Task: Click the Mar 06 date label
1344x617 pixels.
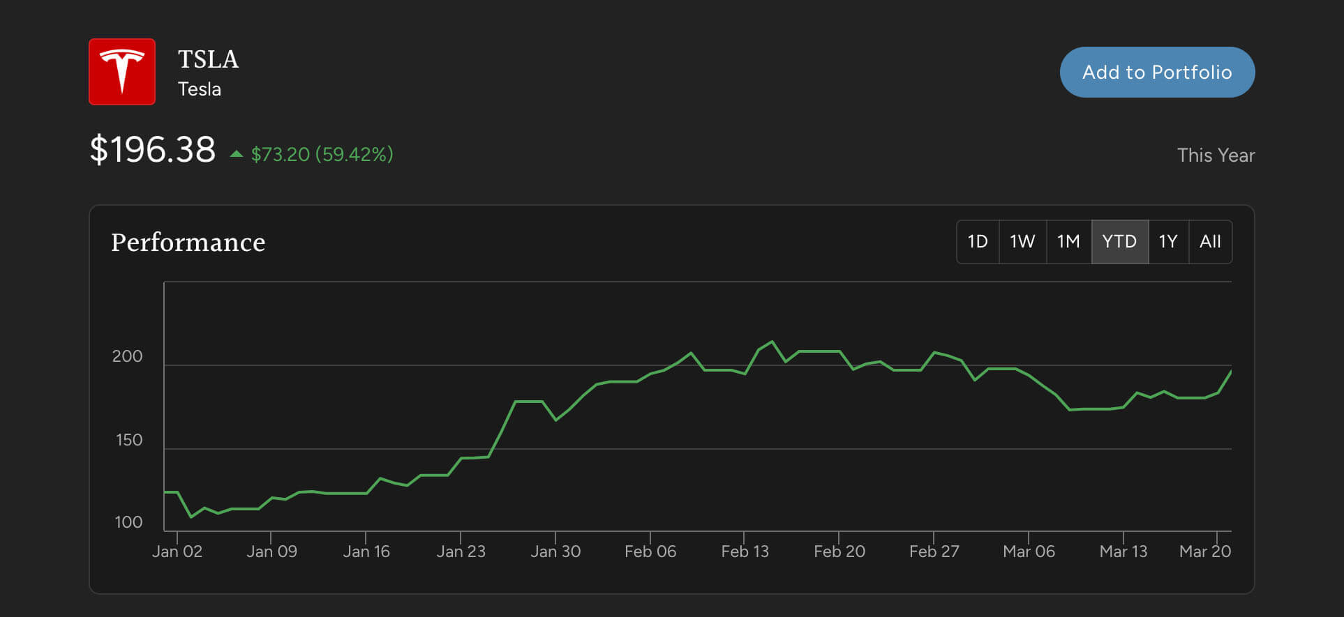Action: tap(1029, 551)
